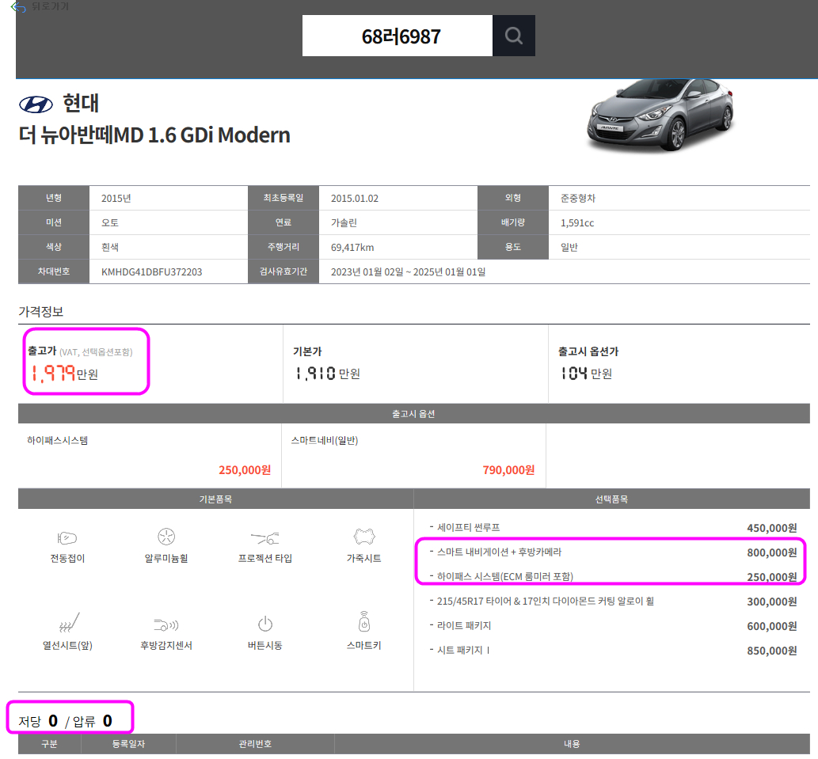
Task: Click the 스마트키 key icon
Action: 364,621
